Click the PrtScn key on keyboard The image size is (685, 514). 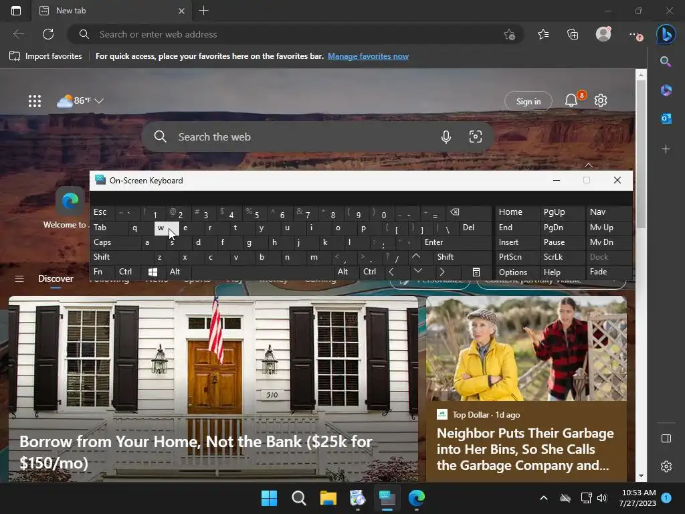pos(517,257)
